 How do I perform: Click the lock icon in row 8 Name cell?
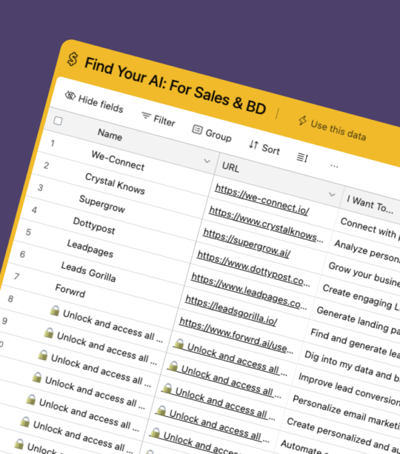[x=55, y=311]
